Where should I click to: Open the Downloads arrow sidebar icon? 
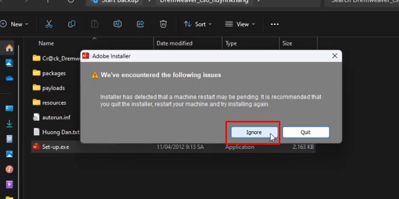point(9,124)
